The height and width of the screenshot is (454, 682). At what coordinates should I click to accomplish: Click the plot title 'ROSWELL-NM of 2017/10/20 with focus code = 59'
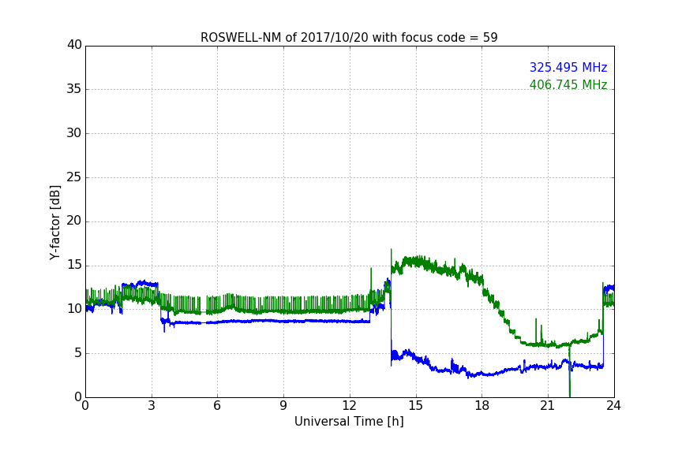pyautogui.click(x=349, y=38)
